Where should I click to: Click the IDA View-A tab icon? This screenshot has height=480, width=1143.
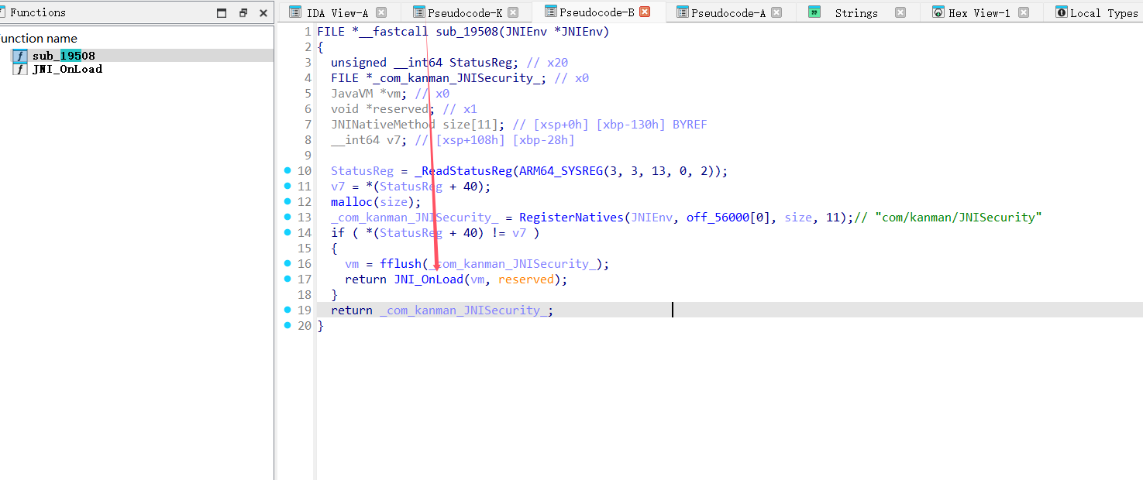(295, 12)
